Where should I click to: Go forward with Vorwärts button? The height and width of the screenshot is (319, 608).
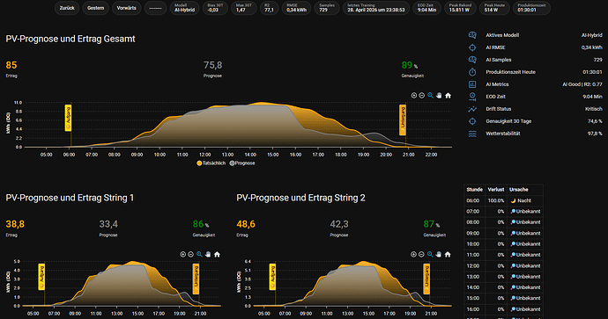126,8
